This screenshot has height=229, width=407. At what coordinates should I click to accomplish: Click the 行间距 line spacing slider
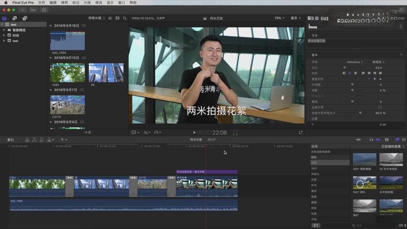[352, 85]
